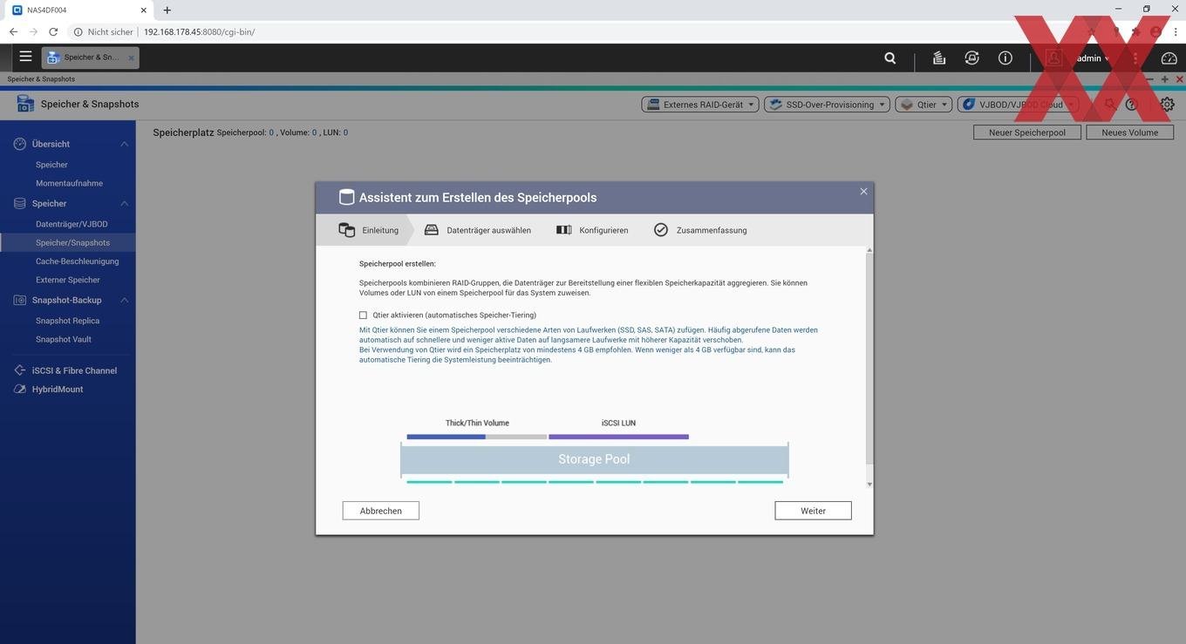1186x644 pixels.
Task: Open the dashboard gauge icon
Action: point(1169,58)
